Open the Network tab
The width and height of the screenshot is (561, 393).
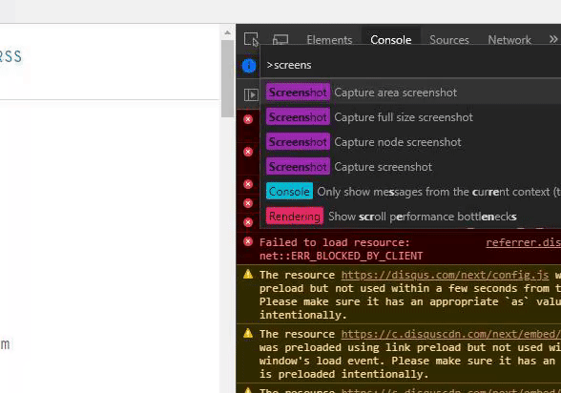509,40
